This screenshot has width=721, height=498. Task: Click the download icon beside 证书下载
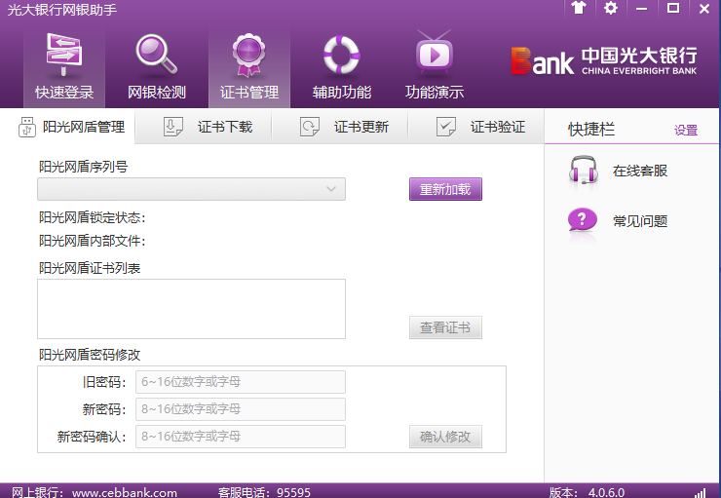[x=173, y=127]
